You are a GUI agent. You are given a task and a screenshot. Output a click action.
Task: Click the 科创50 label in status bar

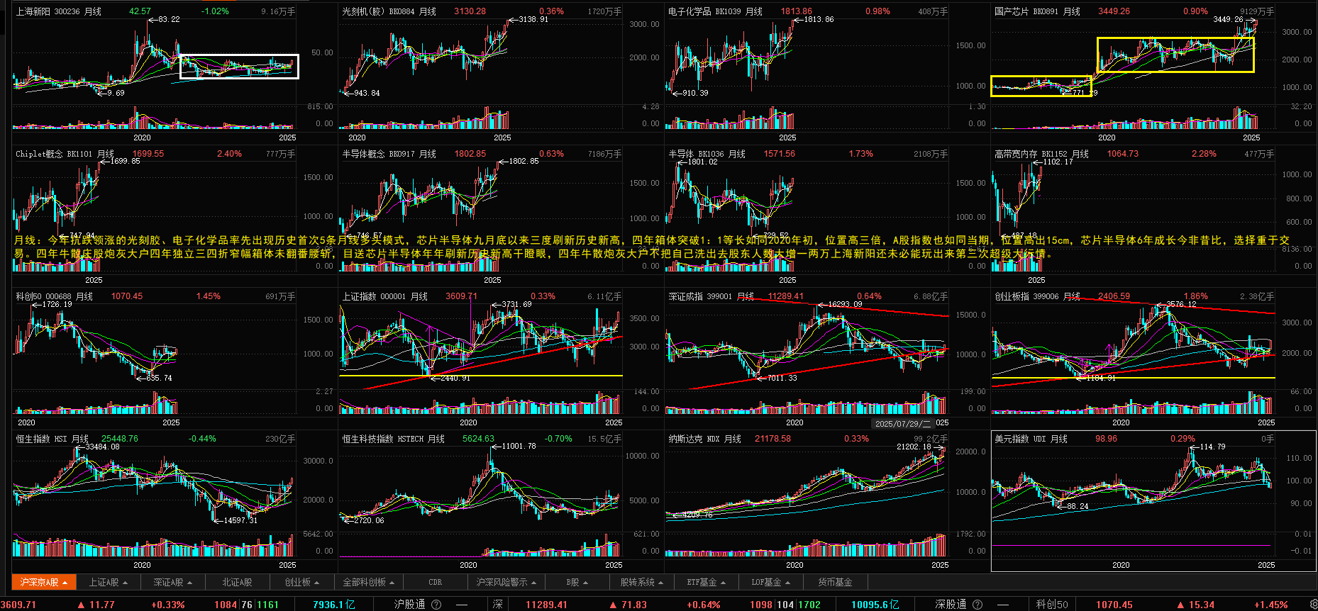click(1052, 605)
